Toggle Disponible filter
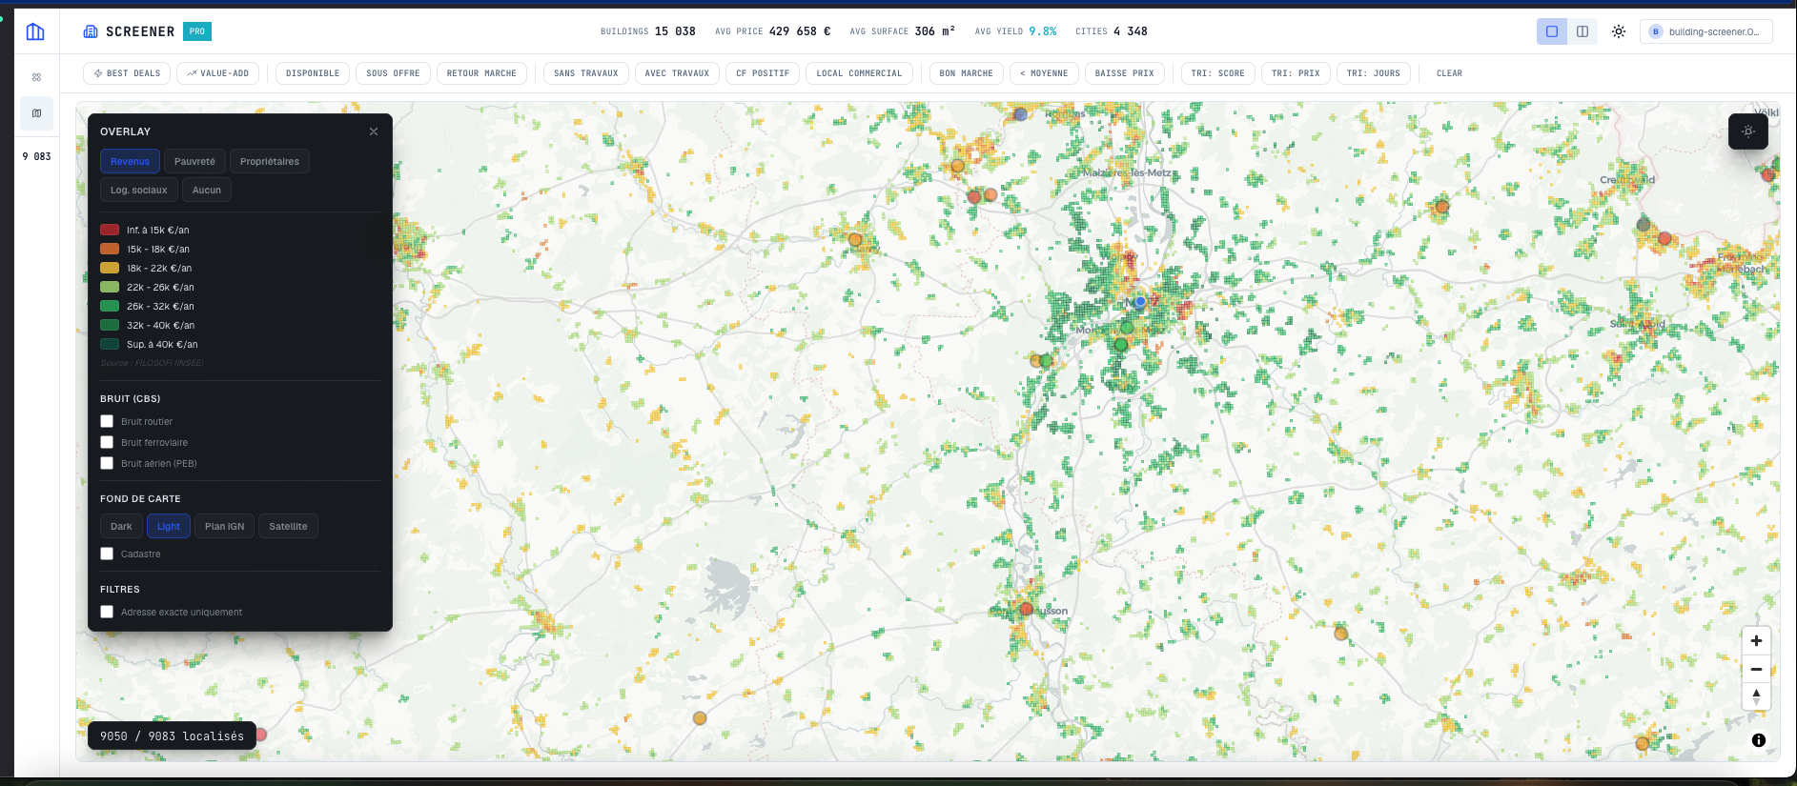Viewport: 1797px width, 786px height. [x=313, y=73]
